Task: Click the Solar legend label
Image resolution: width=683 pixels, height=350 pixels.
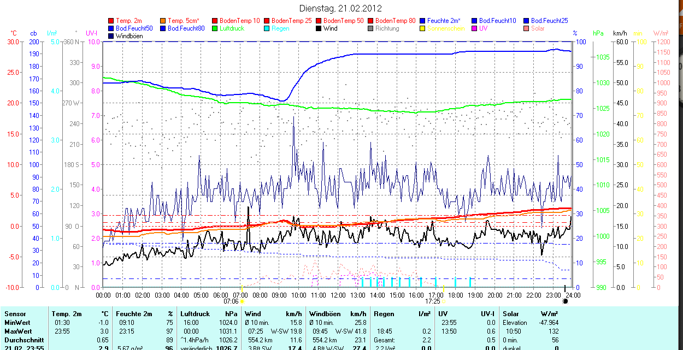Action: (x=538, y=28)
